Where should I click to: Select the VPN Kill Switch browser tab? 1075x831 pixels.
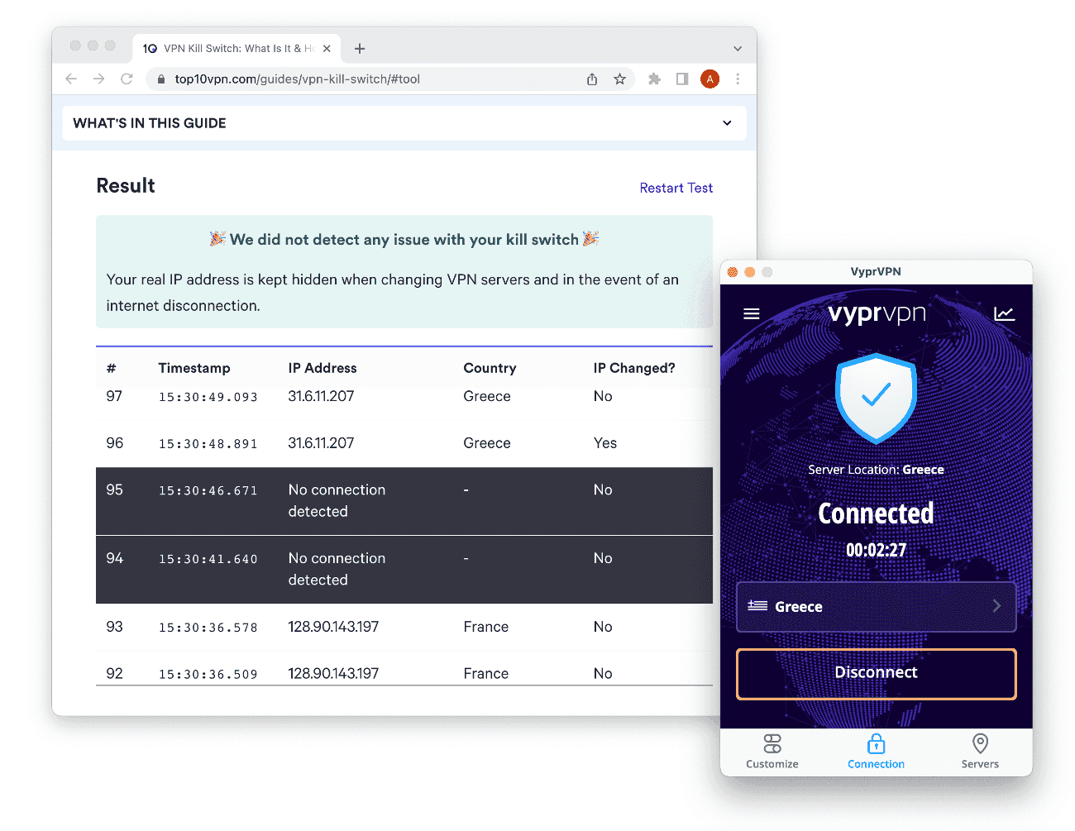[x=237, y=49]
